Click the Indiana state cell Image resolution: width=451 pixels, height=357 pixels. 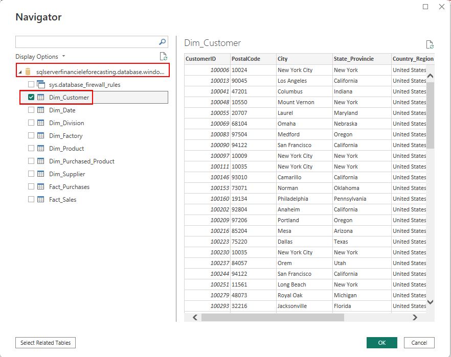point(362,91)
